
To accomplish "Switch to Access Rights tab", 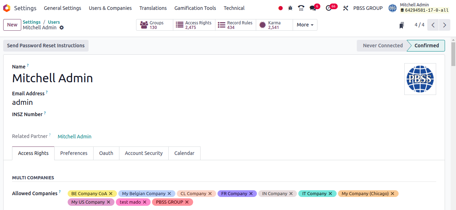I will coord(33,153).
